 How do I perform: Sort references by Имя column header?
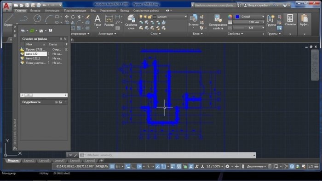(35, 44)
